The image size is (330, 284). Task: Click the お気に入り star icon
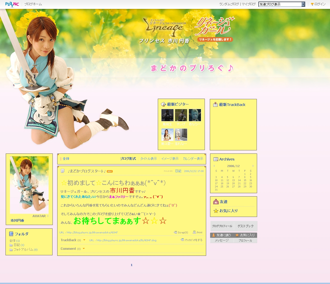[216, 211]
